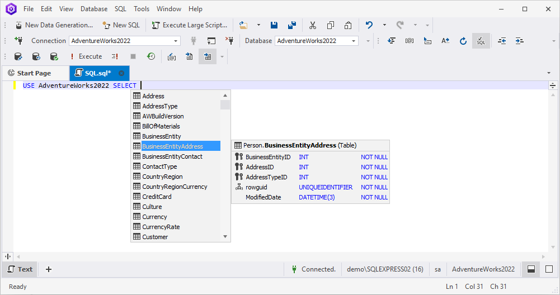This screenshot has width=560, height=295.
Task: Click suggestion list scroll down arrow
Action: 225,236
